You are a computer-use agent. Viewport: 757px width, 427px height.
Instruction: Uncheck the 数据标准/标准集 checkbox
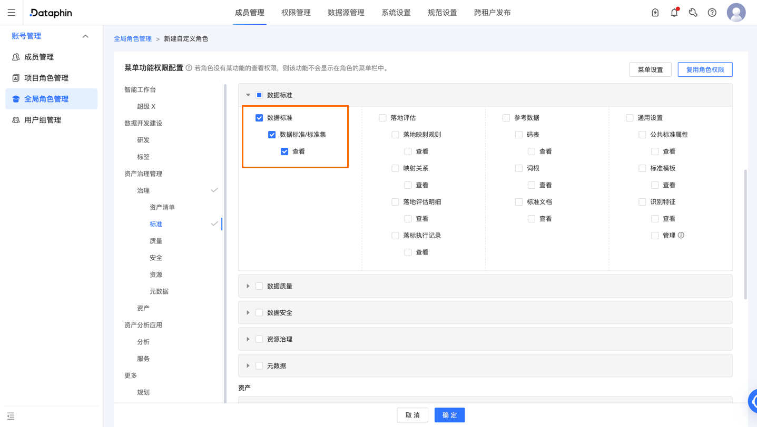(272, 135)
